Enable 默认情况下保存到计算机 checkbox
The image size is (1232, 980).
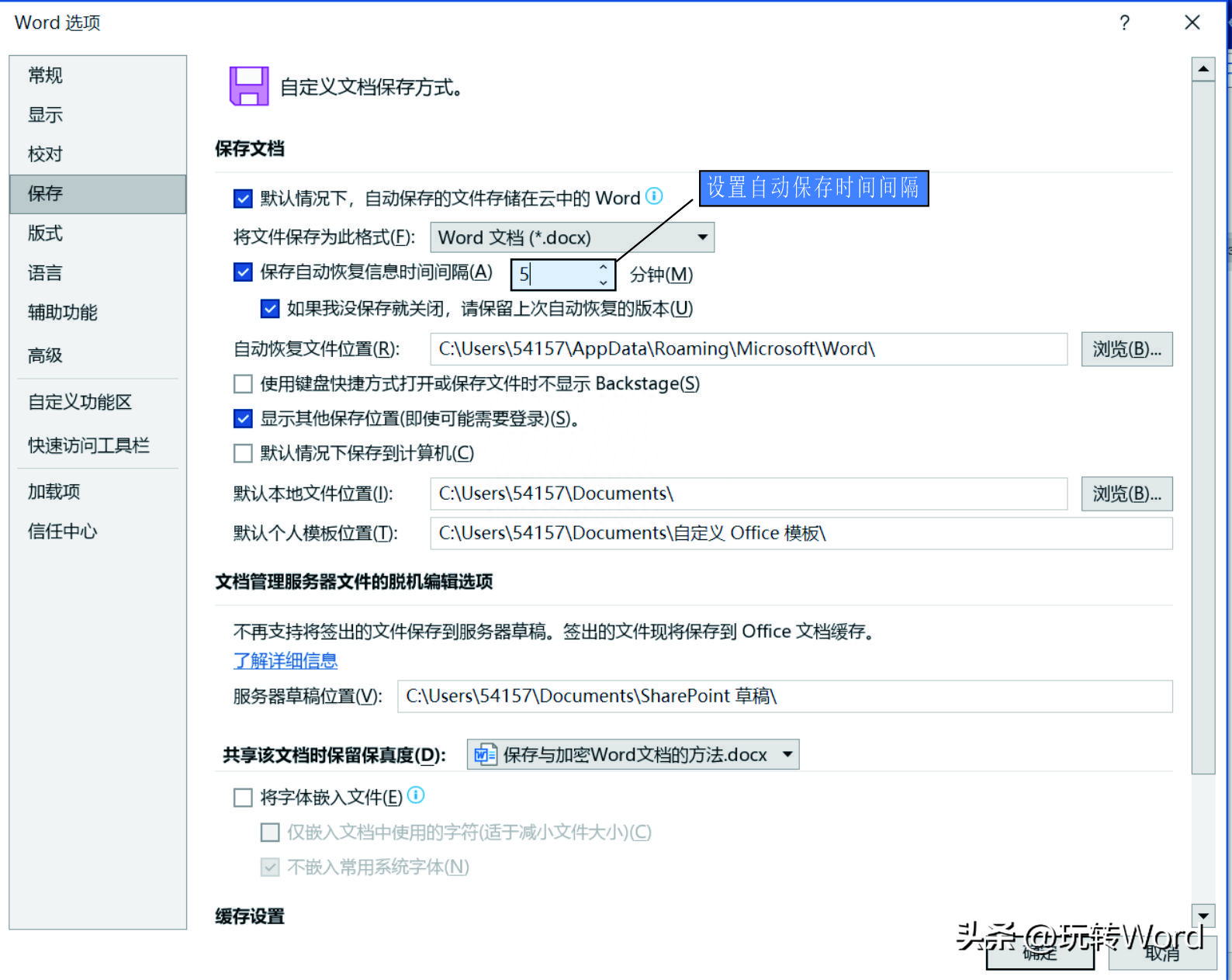pyautogui.click(x=243, y=453)
